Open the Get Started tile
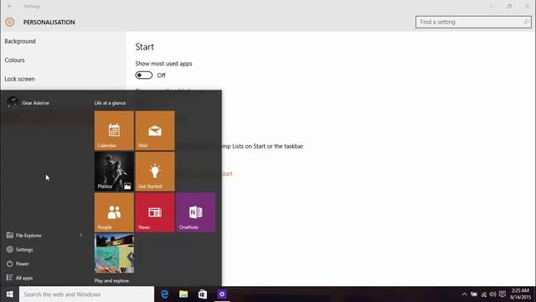 pos(155,171)
